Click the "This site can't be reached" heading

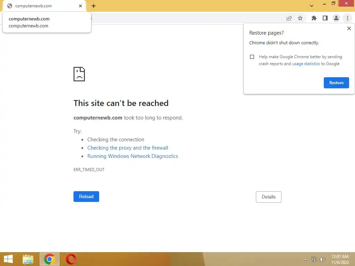[x=121, y=103]
